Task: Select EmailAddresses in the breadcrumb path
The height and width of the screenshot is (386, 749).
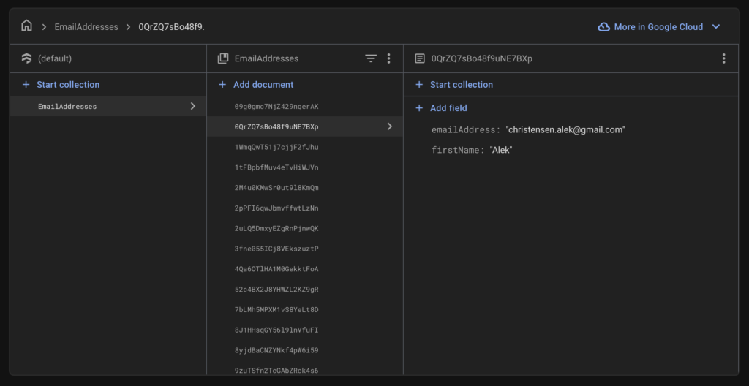Action: (86, 27)
